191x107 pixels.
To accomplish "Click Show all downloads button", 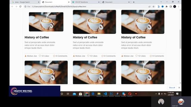I will 172,88.
